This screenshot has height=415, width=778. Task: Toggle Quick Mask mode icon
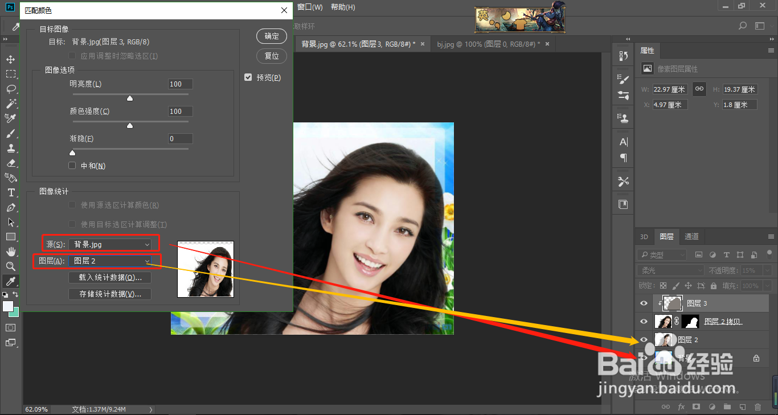[11, 327]
